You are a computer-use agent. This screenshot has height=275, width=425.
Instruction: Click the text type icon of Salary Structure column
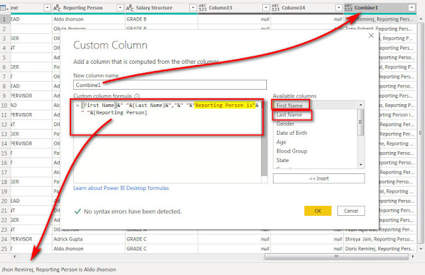coord(130,8)
